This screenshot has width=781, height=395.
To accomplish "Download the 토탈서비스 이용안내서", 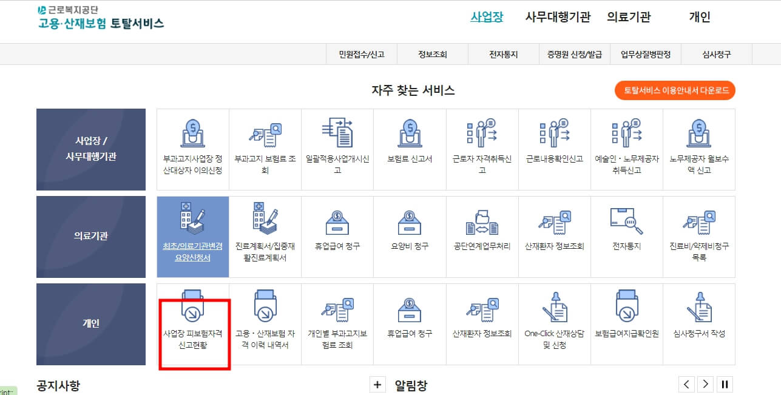I will point(675,91).
